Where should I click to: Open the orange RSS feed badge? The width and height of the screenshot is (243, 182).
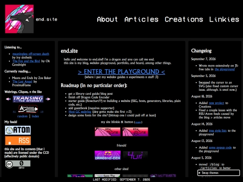point(18,141)
